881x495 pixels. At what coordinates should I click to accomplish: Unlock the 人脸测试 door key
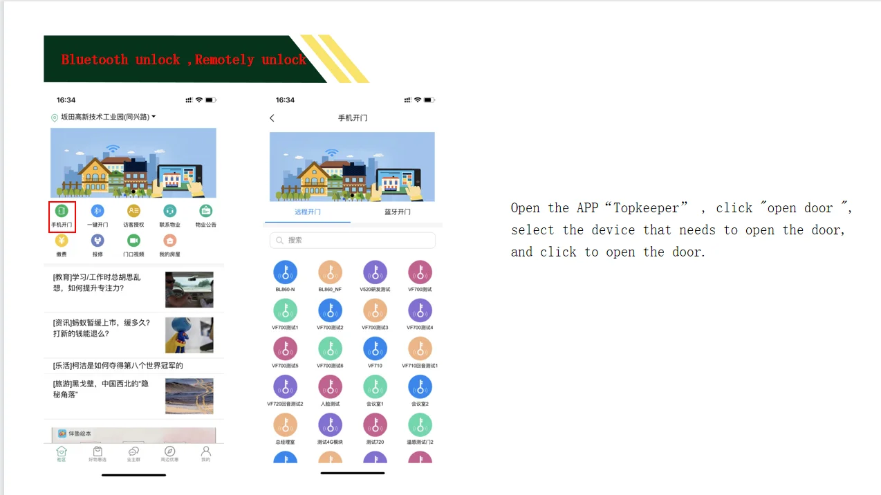330,386
